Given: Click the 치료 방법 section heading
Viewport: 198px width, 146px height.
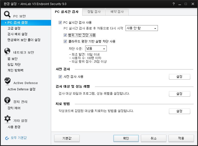Looking at the screenshot, I should pyautogui.click(x=63, y=104).
